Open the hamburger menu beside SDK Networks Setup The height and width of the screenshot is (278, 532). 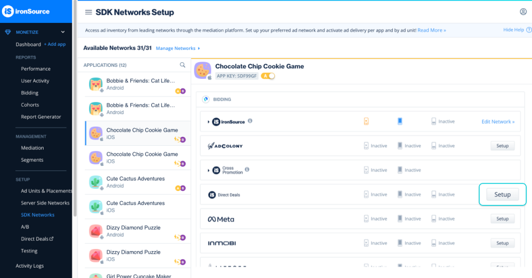click(88, 12)
